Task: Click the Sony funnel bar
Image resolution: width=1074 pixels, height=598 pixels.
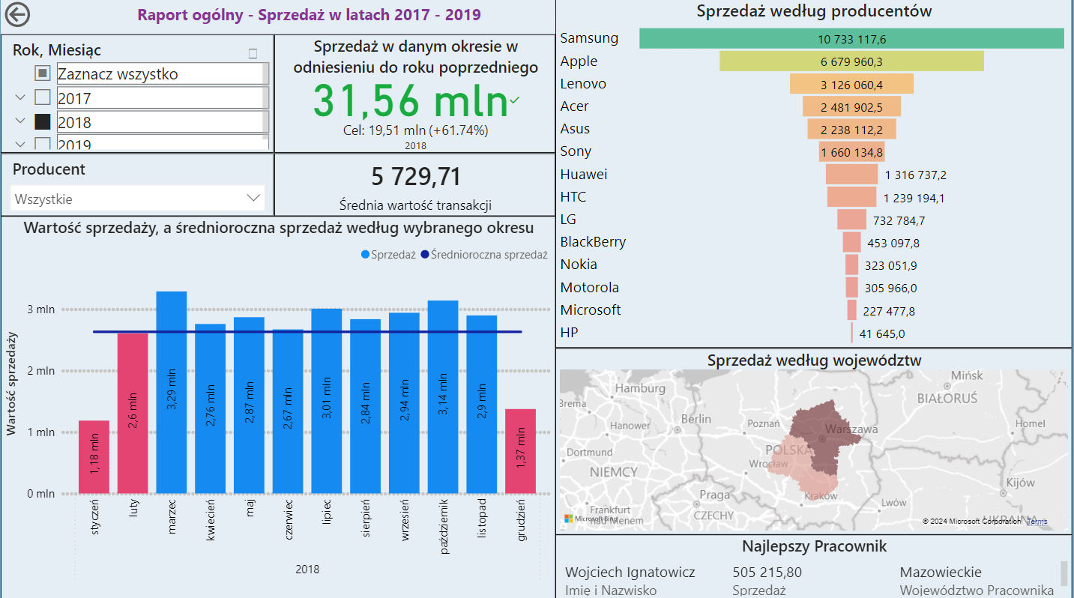Action: (851, 151)
